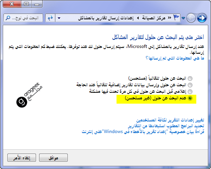Click the موافق button
The image size is (211, 169).
53,157
